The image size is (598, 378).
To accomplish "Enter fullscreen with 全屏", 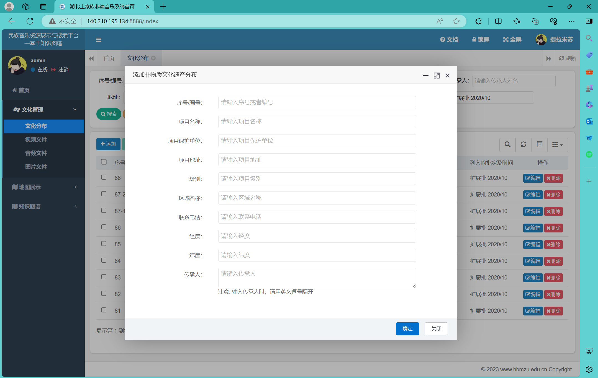I will click(512, 40).
